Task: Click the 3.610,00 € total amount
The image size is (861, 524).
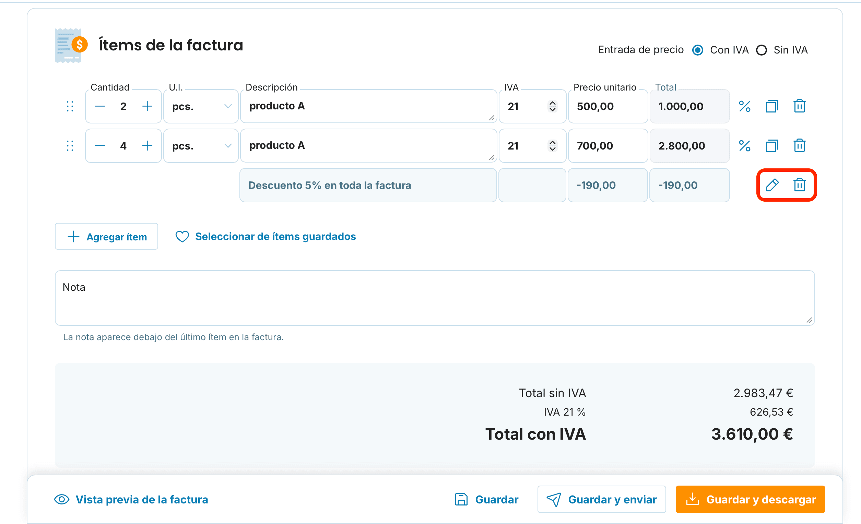Action: coord(752,434)
